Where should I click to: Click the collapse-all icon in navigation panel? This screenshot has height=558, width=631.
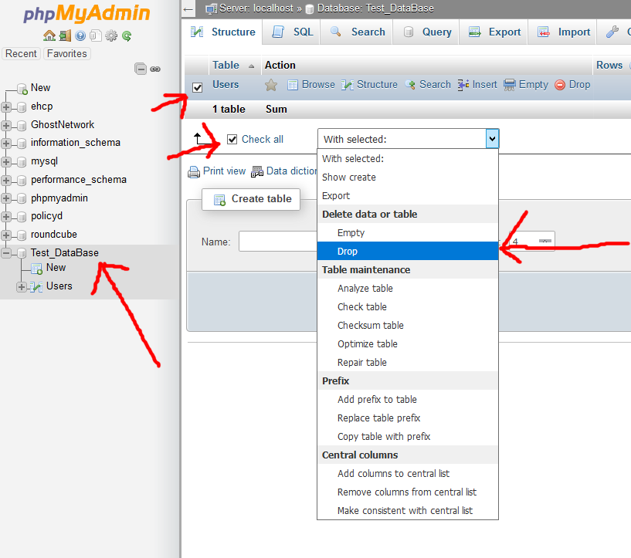pyautogui.click(x=141, y=69)
